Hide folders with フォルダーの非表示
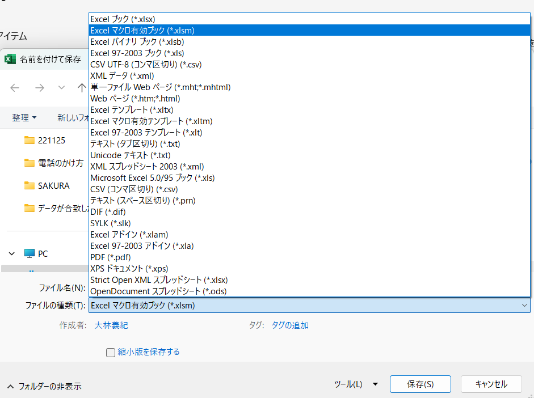The width and height of the screenshot is (534, 398). pyautogui.click(x=45, y=386)
